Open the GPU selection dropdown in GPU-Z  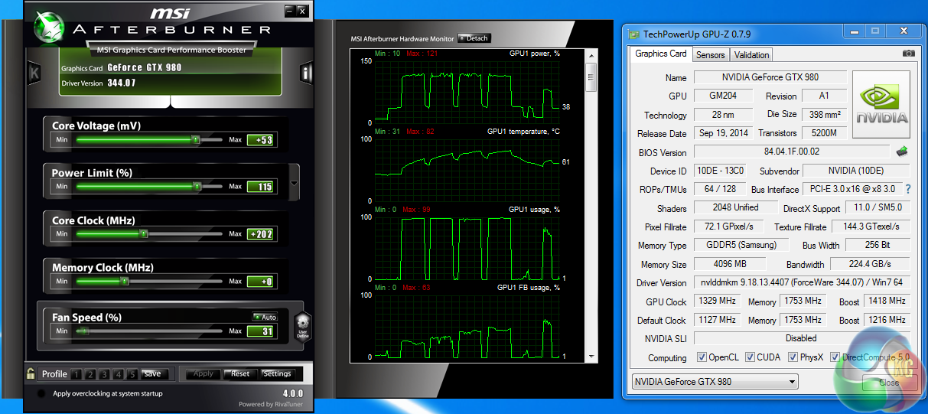pos(715,381)
